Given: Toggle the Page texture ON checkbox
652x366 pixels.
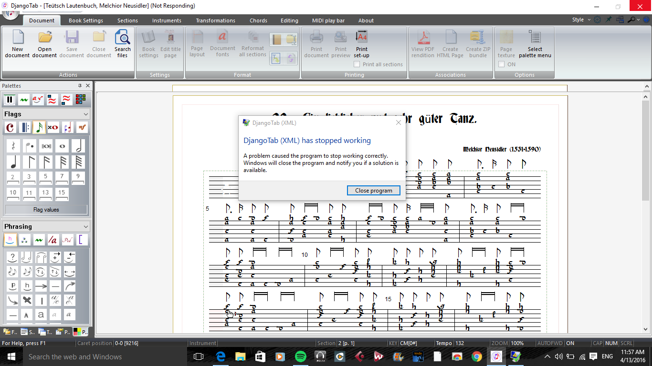Looking at the screenshot, I should point(502,64).
